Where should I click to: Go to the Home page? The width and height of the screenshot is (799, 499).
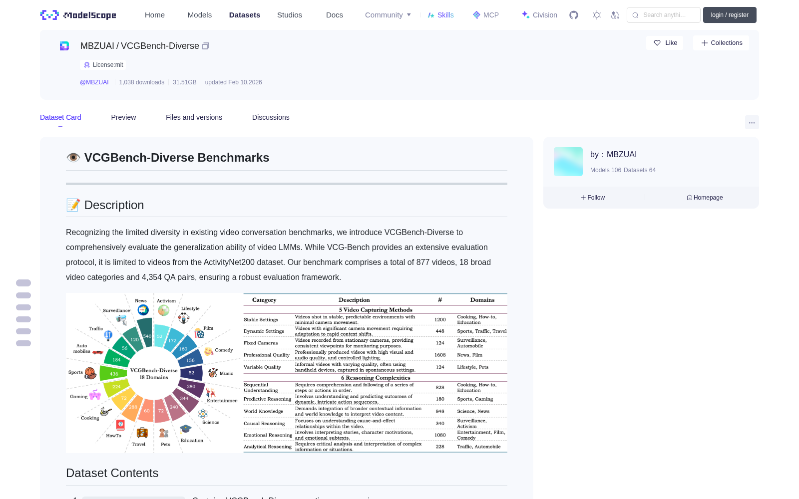click(155, 15)
